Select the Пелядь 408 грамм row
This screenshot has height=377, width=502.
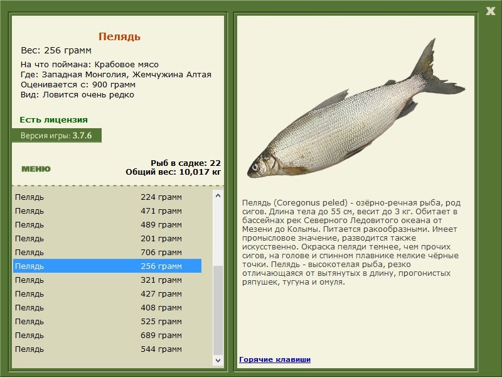(x=107, y=307)
